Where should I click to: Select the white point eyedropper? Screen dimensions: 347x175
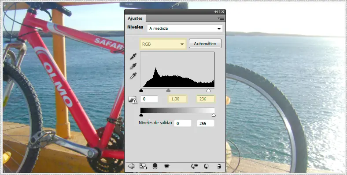click(x=133, y=75)
